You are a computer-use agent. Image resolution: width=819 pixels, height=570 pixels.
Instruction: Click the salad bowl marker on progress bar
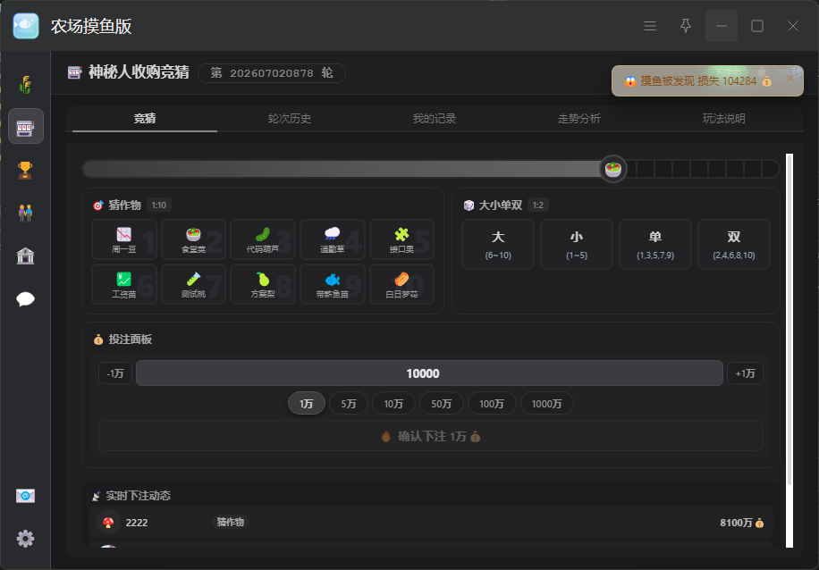click(612, 169)
